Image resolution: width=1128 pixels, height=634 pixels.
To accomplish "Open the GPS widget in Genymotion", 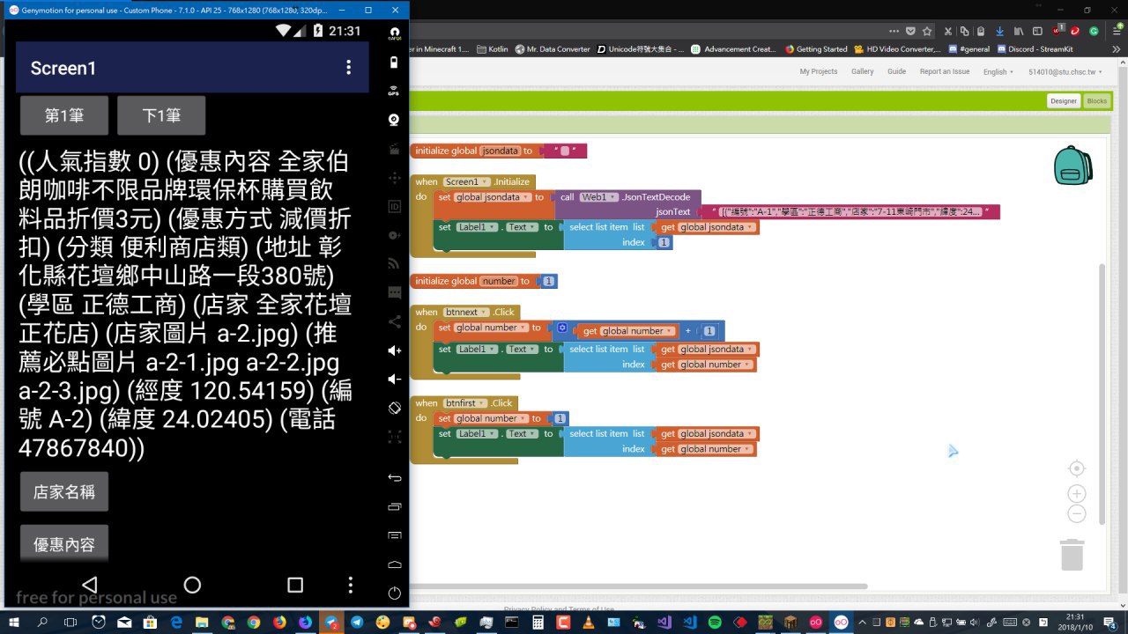I will coord(395,91).
